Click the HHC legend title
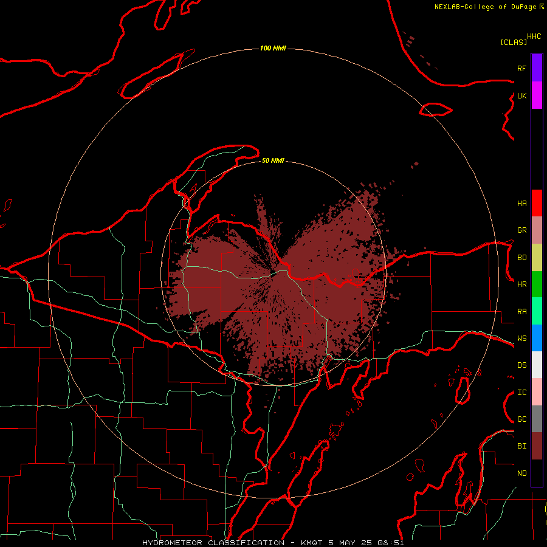The height and width of the screenshot is (547, 547). click(534, 36)
